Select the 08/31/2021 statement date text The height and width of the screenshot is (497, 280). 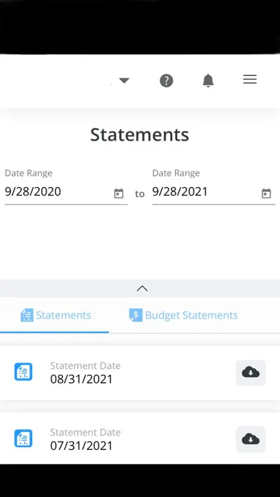81,379
